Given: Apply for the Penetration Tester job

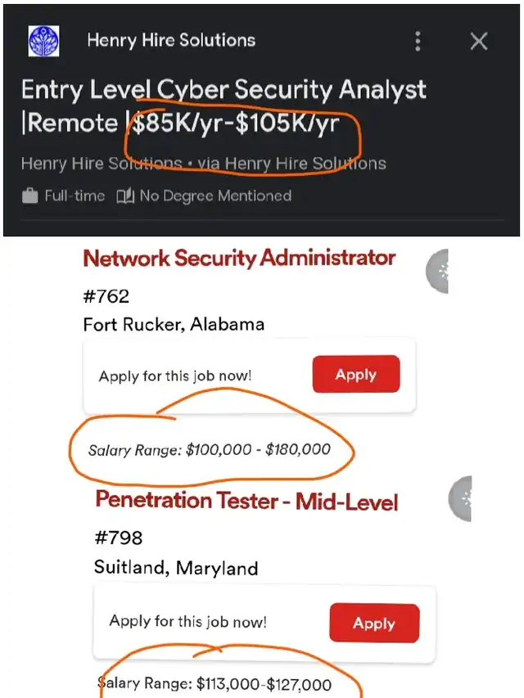Looking at the screenshot, I should tap(373, 624).
